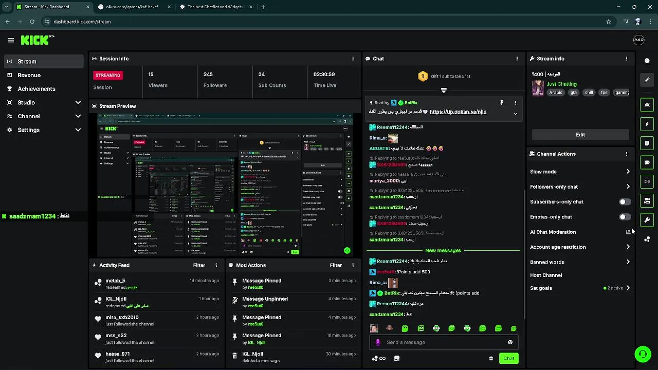Open Banned words options arrow
Viewport: 658px width, 370px height.
(x=628, y=262)
